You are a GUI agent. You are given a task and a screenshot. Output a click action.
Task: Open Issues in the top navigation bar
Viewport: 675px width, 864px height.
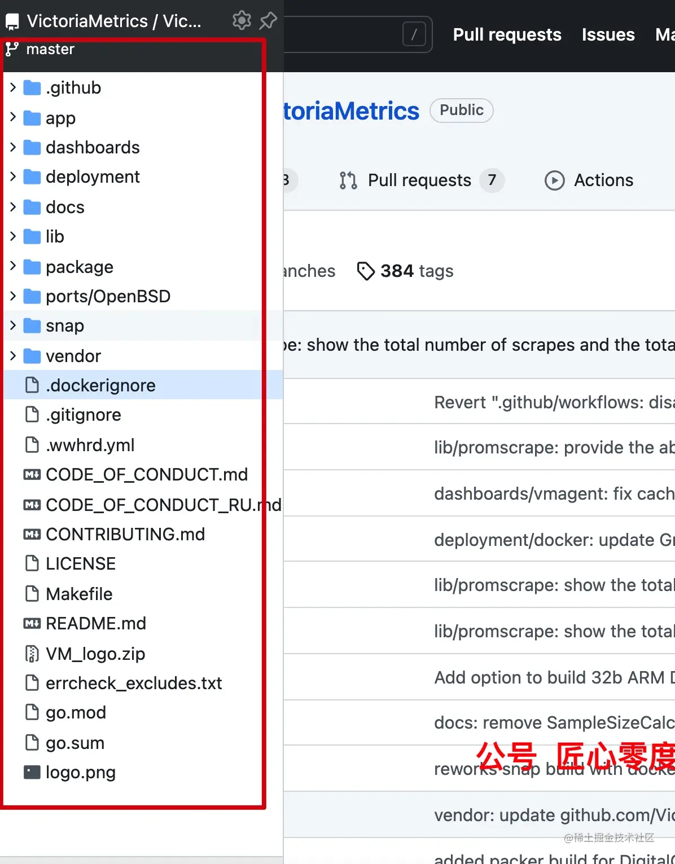[608, 34]
